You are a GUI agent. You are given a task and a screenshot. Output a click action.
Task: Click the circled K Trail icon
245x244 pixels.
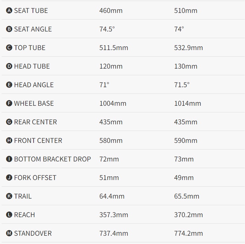(9, 196)
